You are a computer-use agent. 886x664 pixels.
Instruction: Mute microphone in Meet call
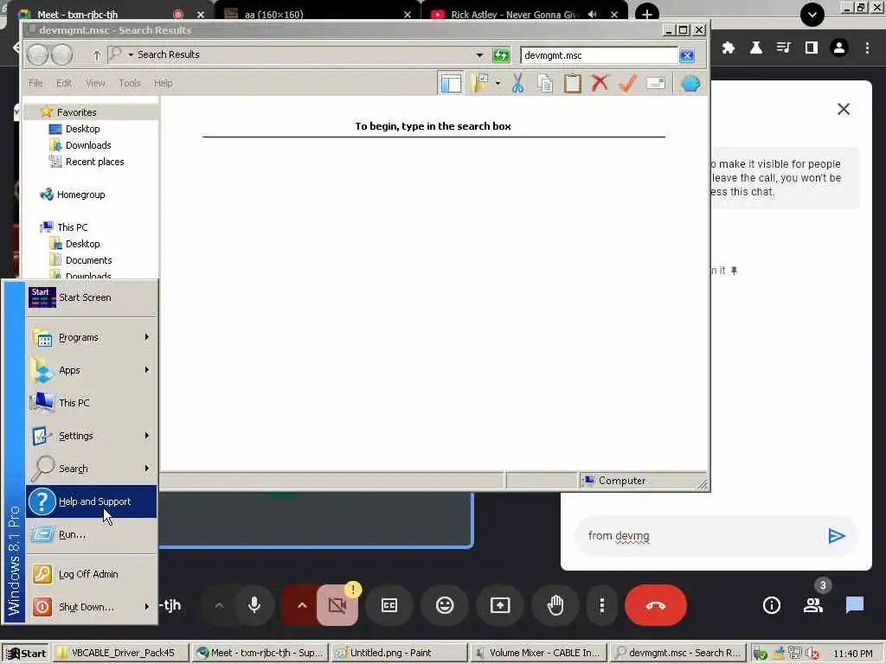click(254, 605)
